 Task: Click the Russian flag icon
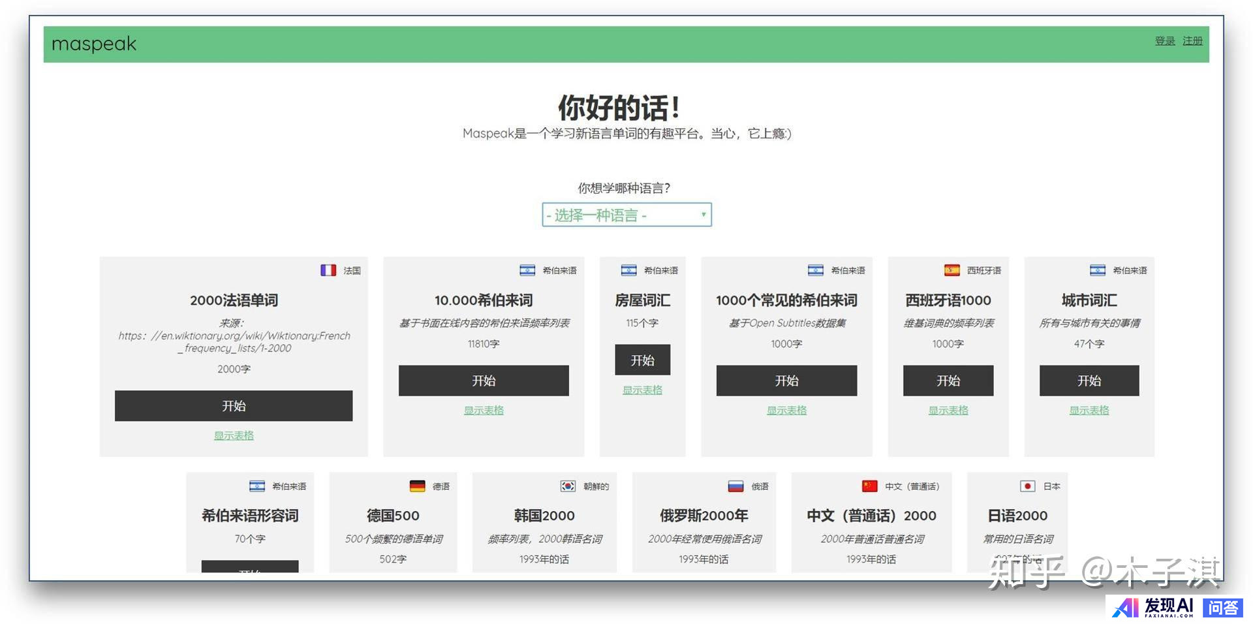[735, 486]
